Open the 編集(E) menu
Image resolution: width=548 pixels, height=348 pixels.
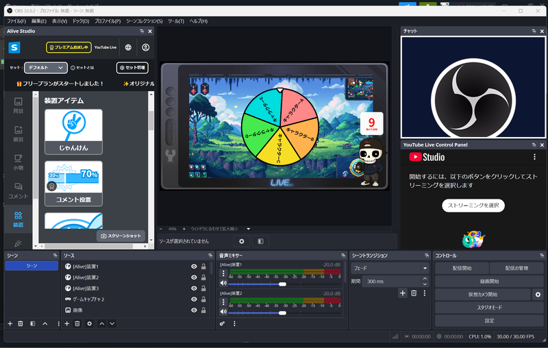click(39, 21)
